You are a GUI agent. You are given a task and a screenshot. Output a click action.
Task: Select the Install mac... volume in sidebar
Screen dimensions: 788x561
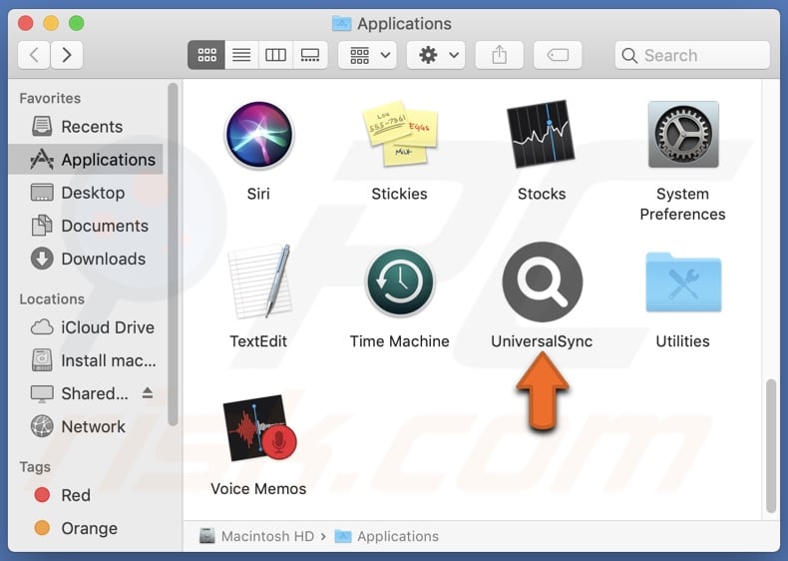[x=86, y=360]
